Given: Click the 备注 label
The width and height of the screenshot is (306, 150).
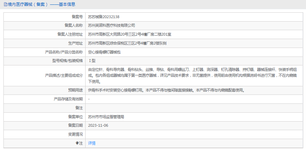Looking at the screenshot, I should tap(79, 108).
